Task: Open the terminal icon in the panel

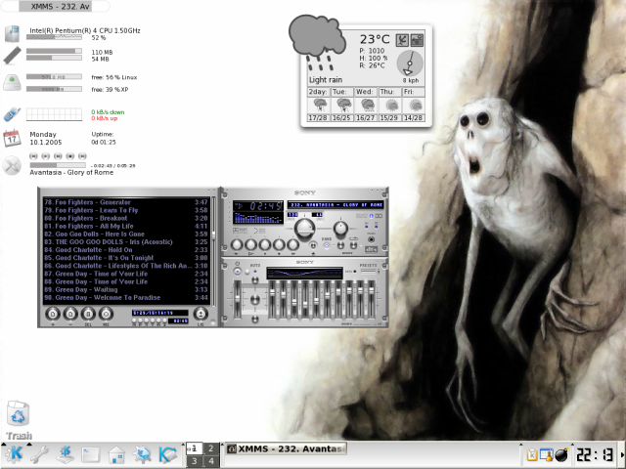Action: (x=91, y=454)
